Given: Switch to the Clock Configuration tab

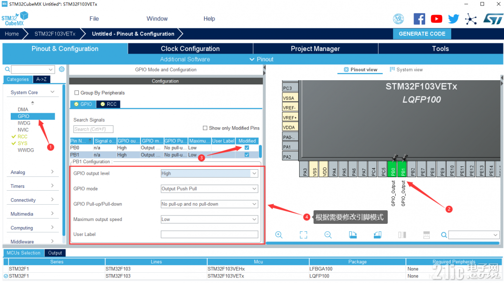Looking at the screenshot, I should click(190, 49).
